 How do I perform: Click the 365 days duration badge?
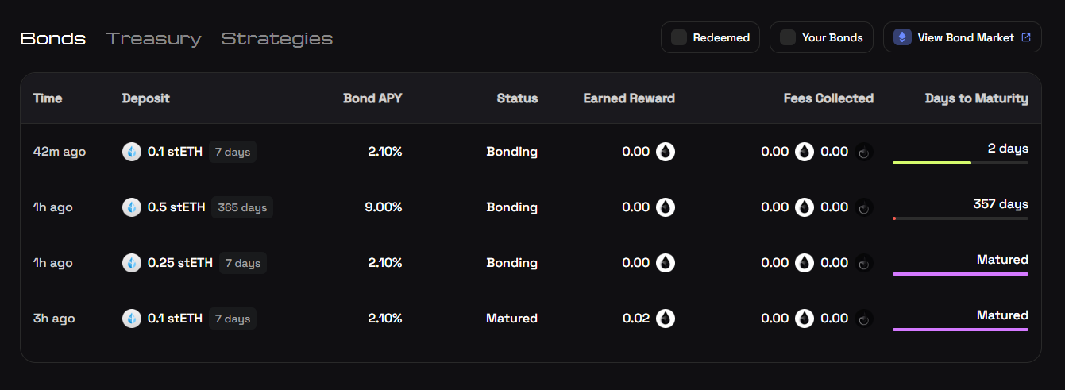[242, 207]
